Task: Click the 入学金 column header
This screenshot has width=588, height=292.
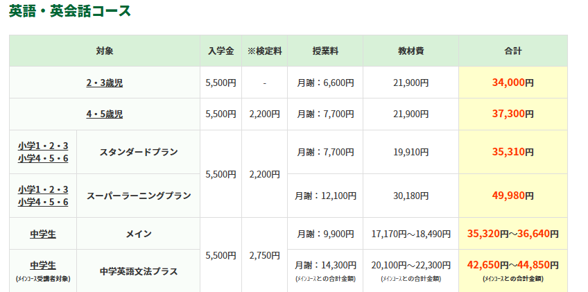Action: [x=220, y=51]
